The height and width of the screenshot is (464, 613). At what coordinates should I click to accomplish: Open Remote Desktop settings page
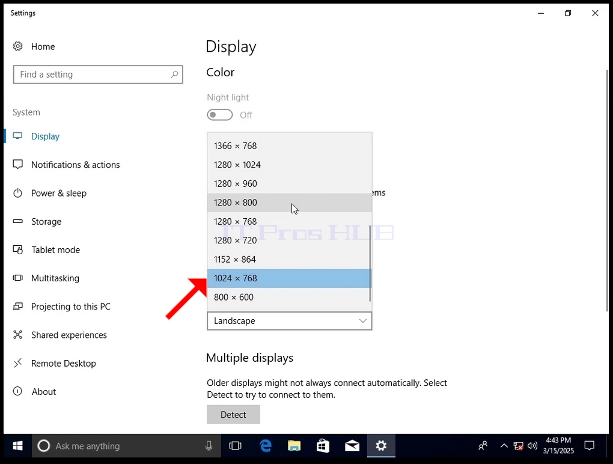(63, 363)
